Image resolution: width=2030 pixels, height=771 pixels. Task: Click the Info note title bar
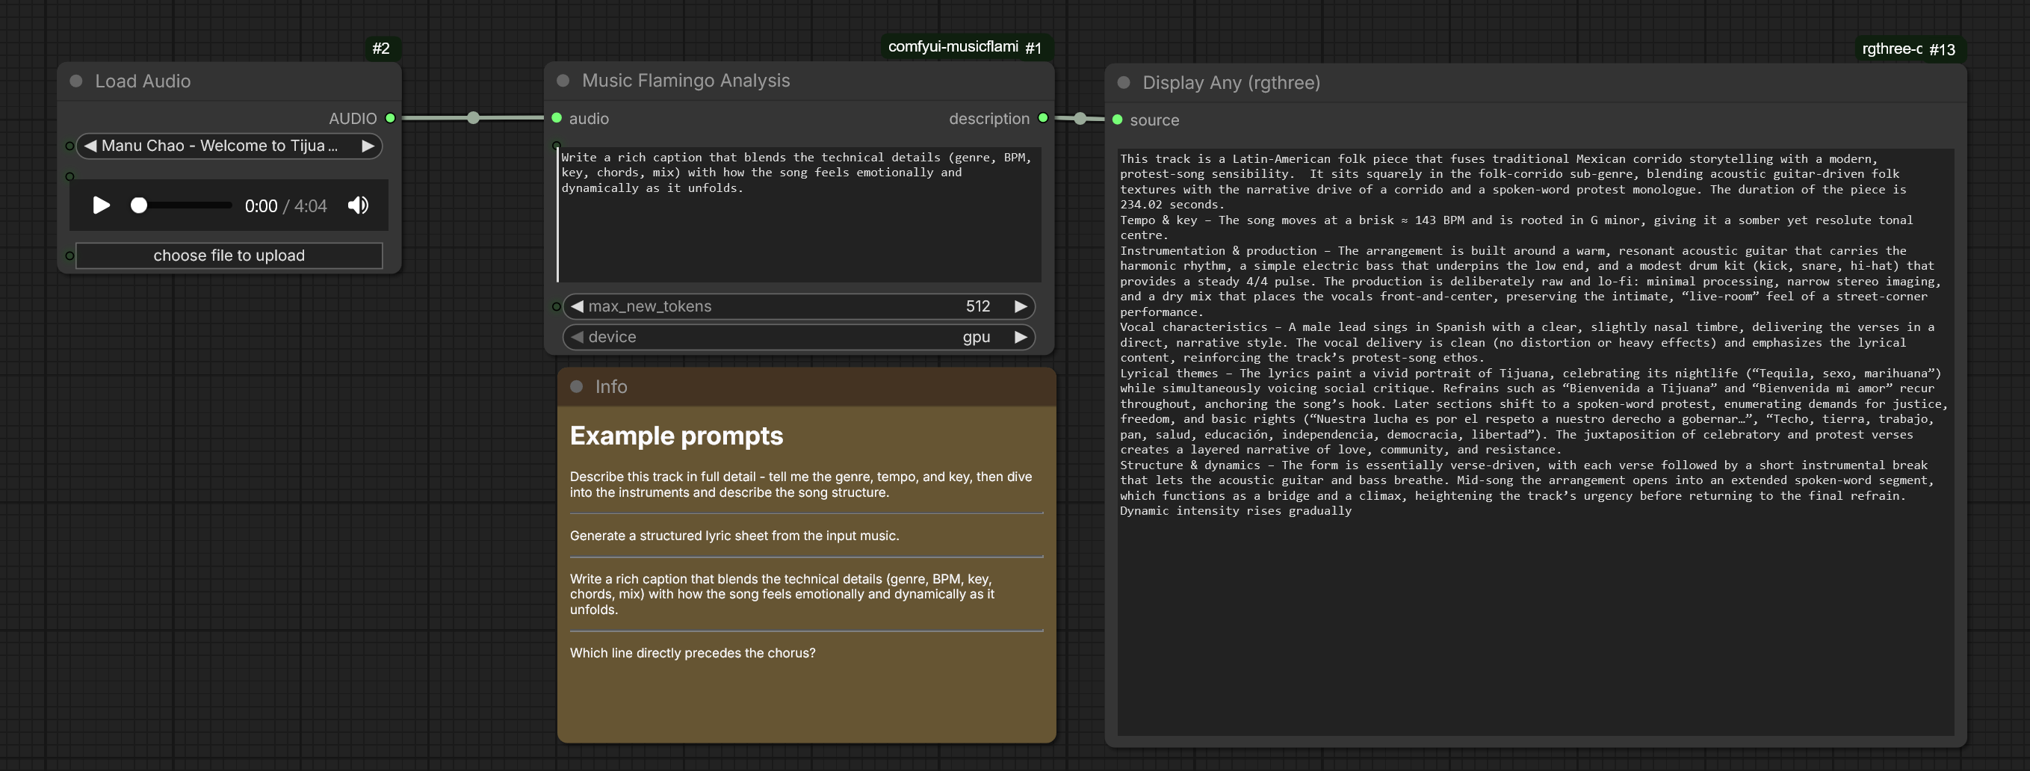(806, 387)
